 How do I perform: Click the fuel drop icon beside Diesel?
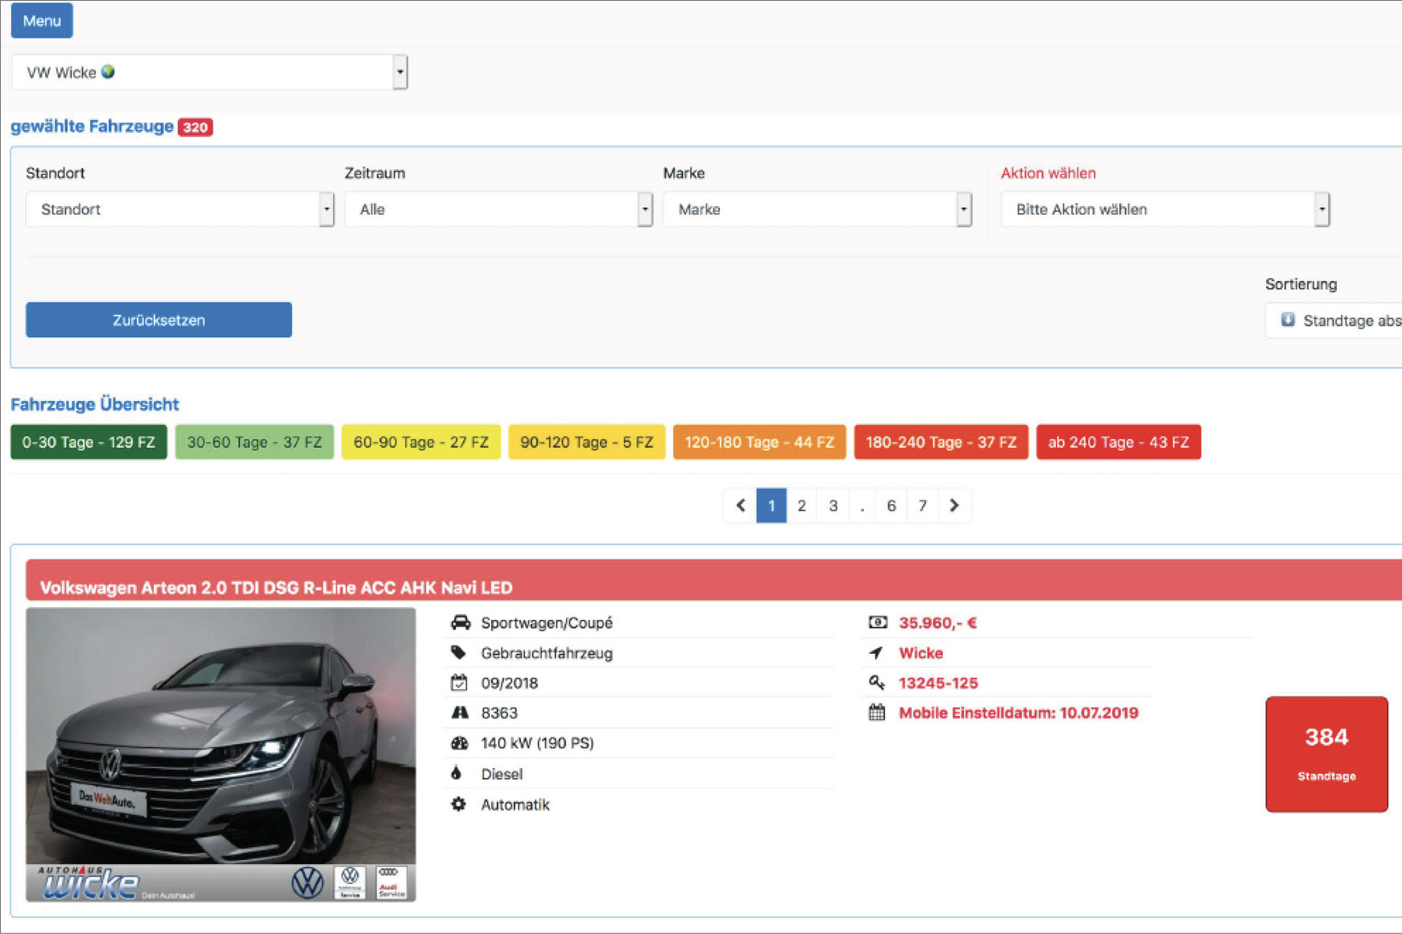click(457, 773)
